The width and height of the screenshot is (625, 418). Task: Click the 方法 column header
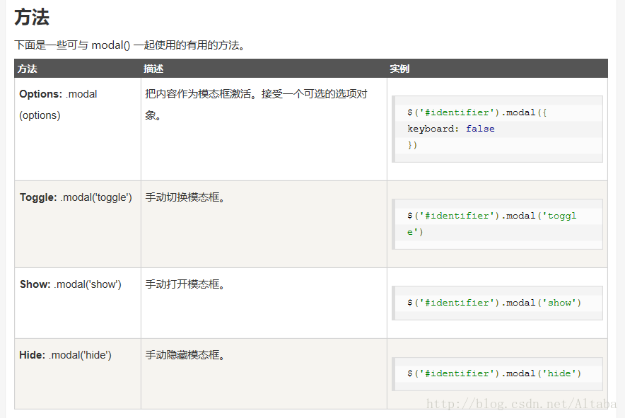tap(28, 69)
